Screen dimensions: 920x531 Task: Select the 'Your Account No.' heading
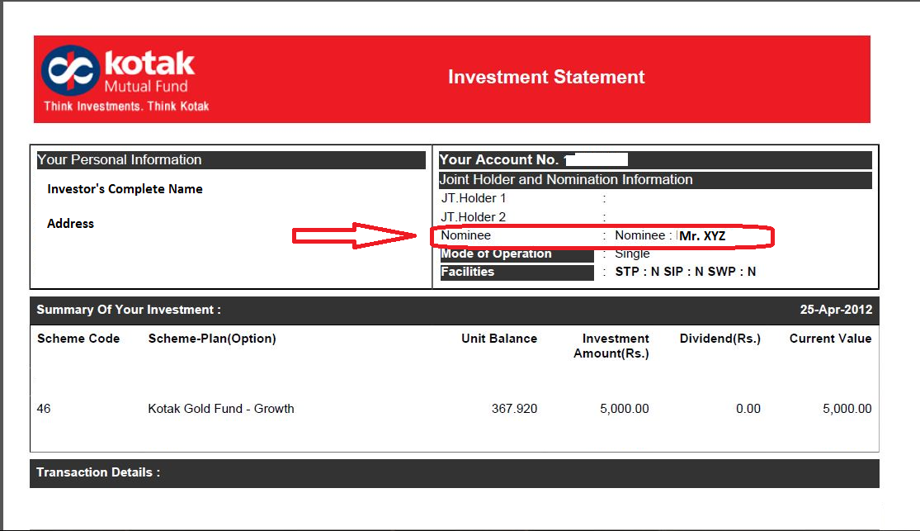pyautogui.click(x=498, y=159)
